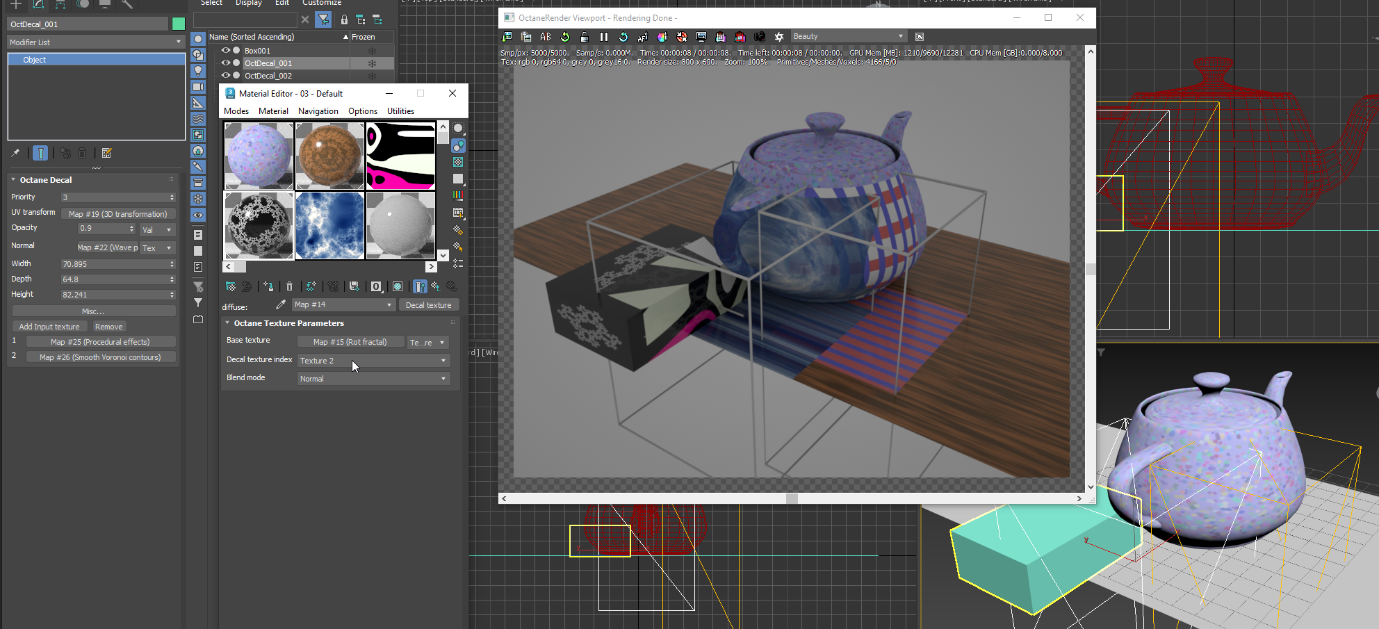Toggle the selection filter funnel in Scene Explorer
1379x629 pixels.
[x=323, y=19]
